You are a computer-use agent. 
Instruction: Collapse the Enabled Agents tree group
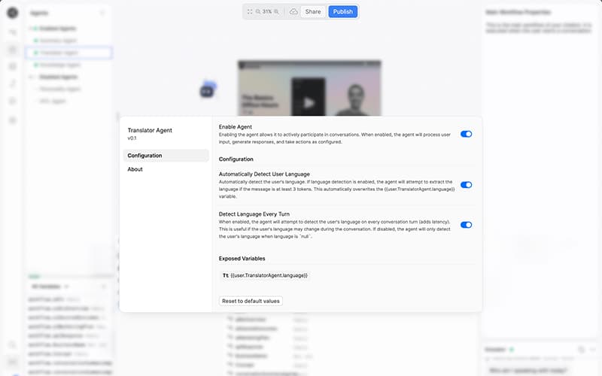[x=31, y=29]
